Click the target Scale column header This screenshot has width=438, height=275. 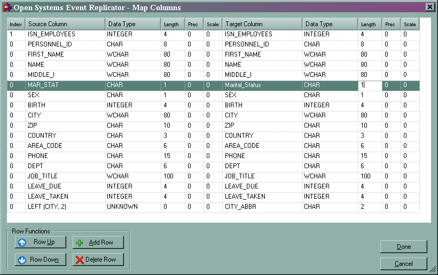tap(410, 24)
